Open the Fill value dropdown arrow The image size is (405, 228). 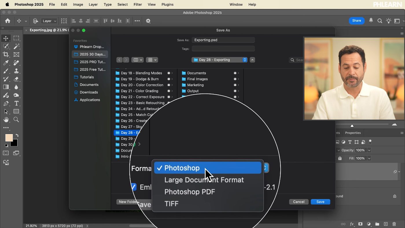click(369, 158)
